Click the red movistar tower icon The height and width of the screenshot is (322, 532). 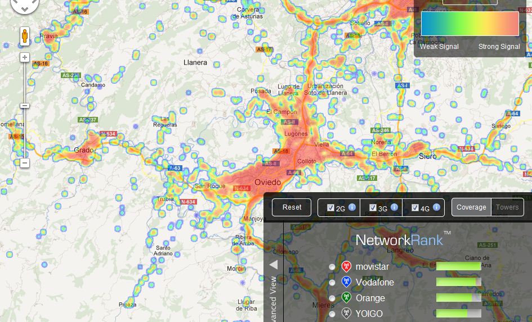coord(346,267)
